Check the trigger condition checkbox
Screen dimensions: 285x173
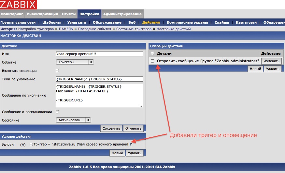[31, 144]
